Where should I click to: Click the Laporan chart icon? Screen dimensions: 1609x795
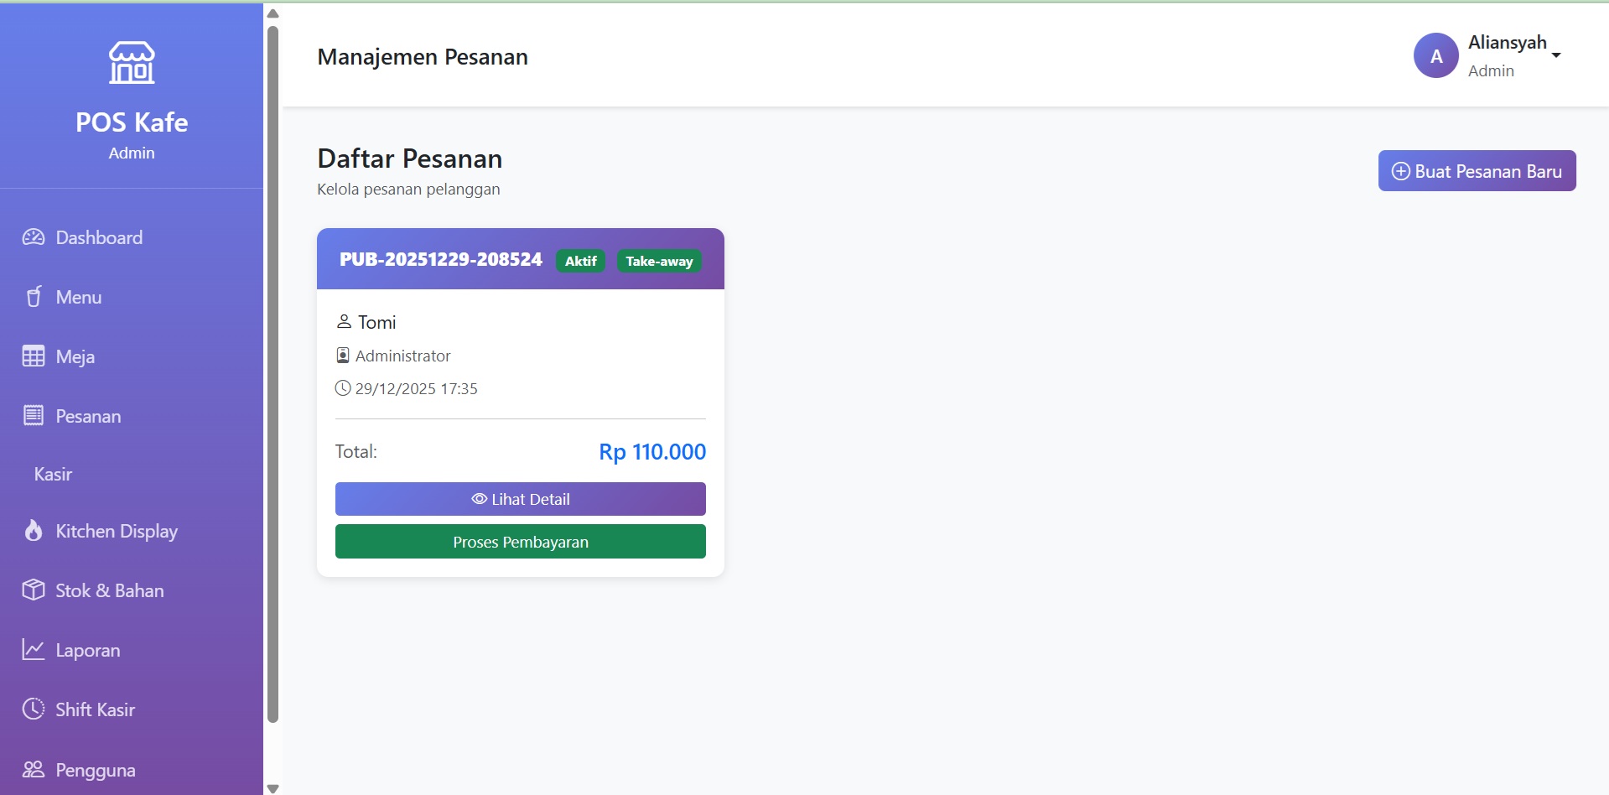34,650
